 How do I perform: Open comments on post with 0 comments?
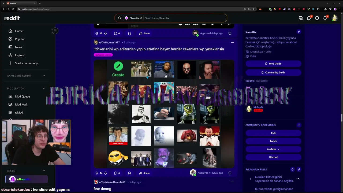[117, 34]
